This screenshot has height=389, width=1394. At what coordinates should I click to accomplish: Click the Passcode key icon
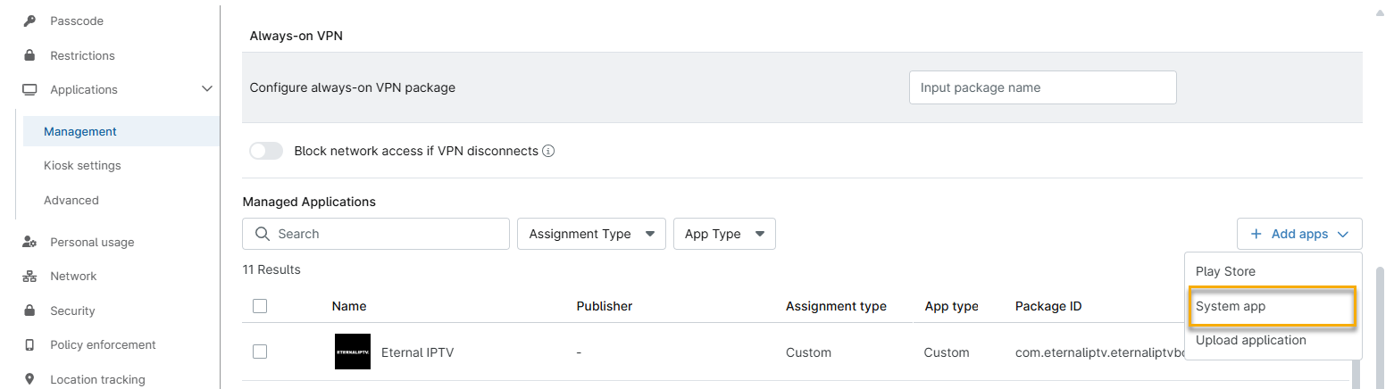29,21
